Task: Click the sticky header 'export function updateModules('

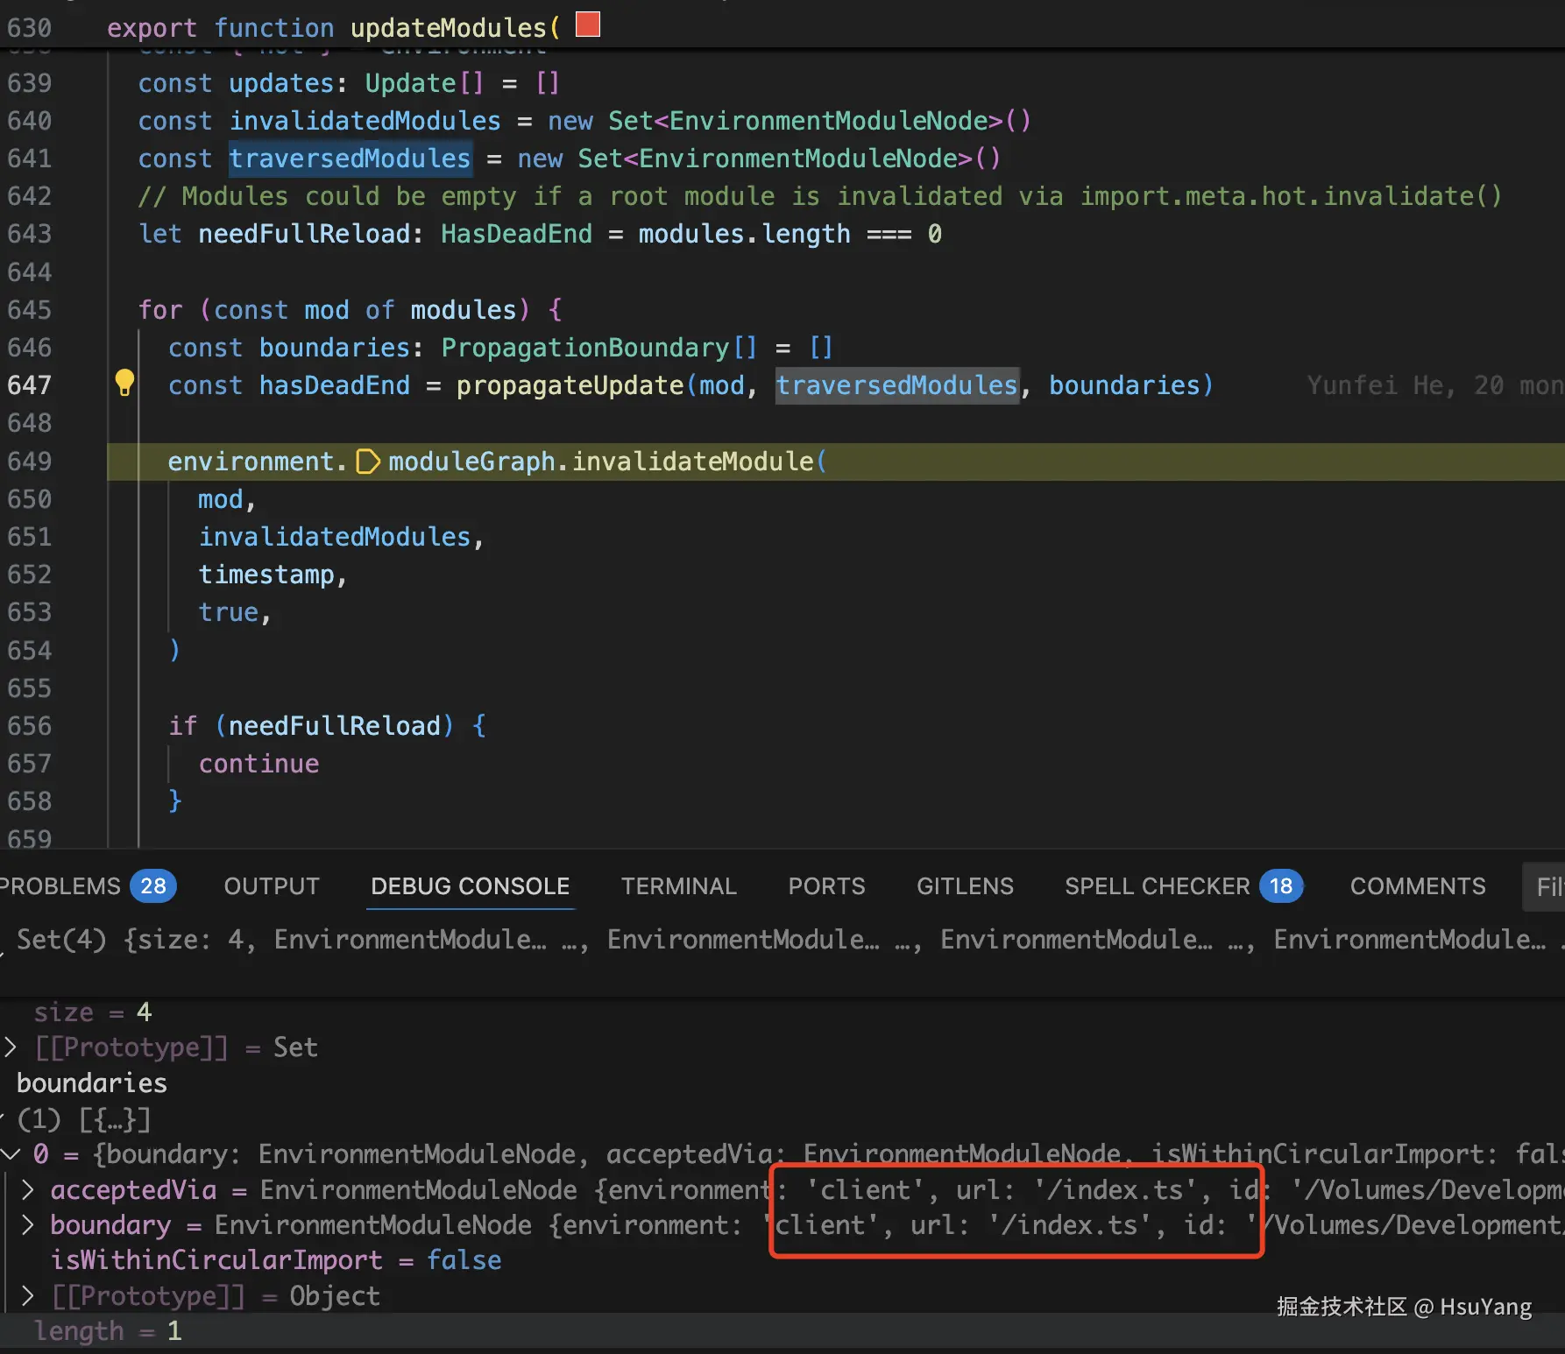Action: pos(333,28)
